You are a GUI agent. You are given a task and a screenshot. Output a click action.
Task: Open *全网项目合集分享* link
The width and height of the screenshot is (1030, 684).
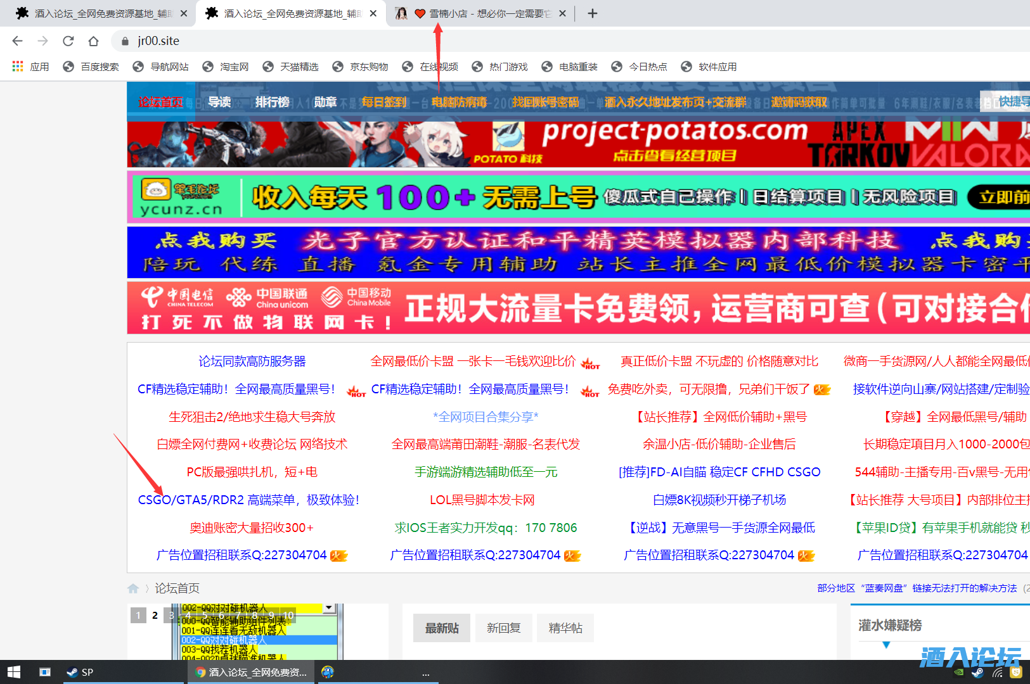(486, 417)
